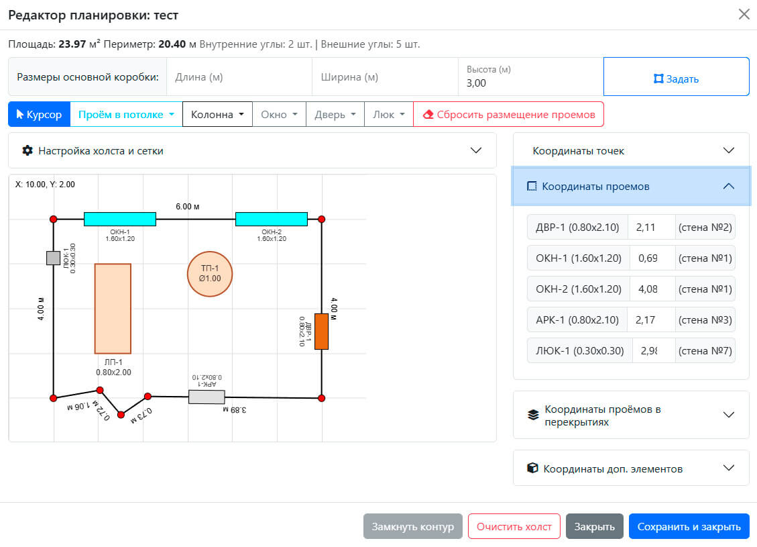The height and width of the screenshot is (547, 757).
Task: Expand Настройка холста и сетки panel
Action: (x=253, y=151)
